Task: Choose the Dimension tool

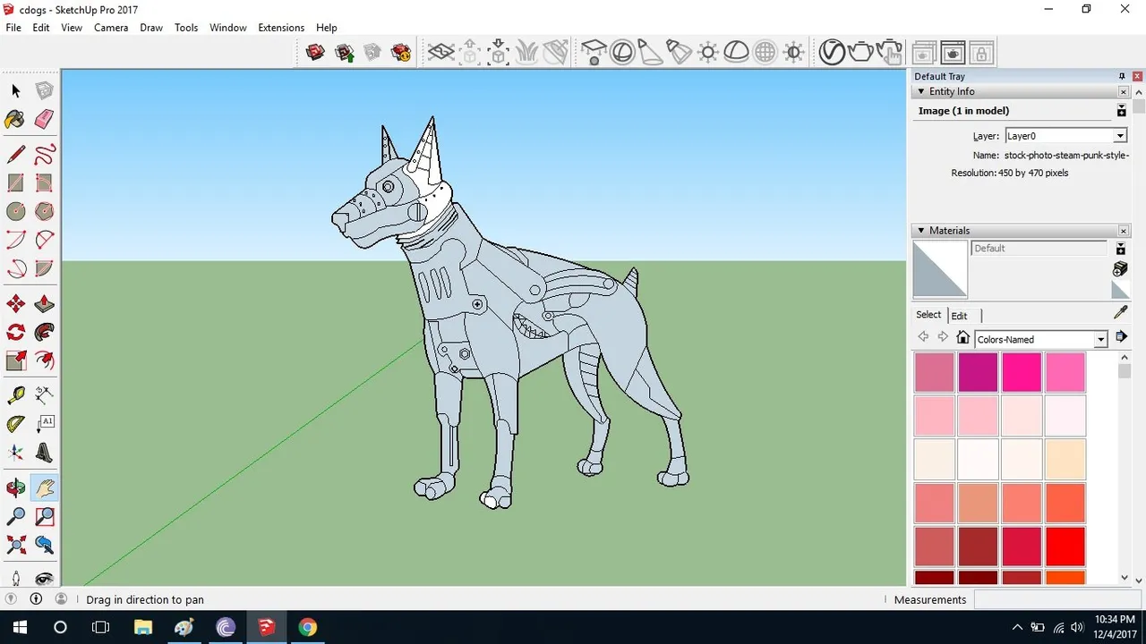Action: pos(44,395)
